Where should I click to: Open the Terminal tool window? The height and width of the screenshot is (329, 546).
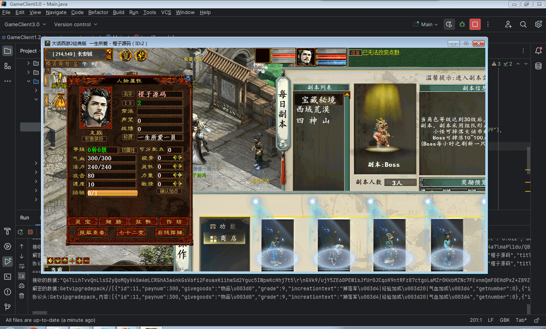[x=7, y=277]
